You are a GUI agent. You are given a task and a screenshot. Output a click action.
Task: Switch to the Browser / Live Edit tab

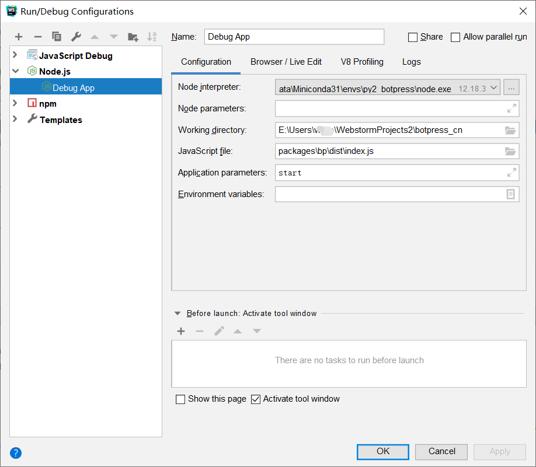click(286, 62)
